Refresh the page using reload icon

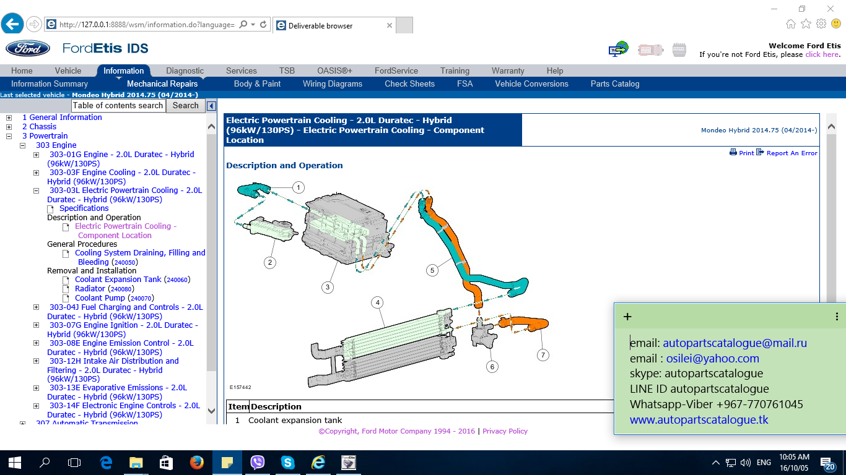263,25
